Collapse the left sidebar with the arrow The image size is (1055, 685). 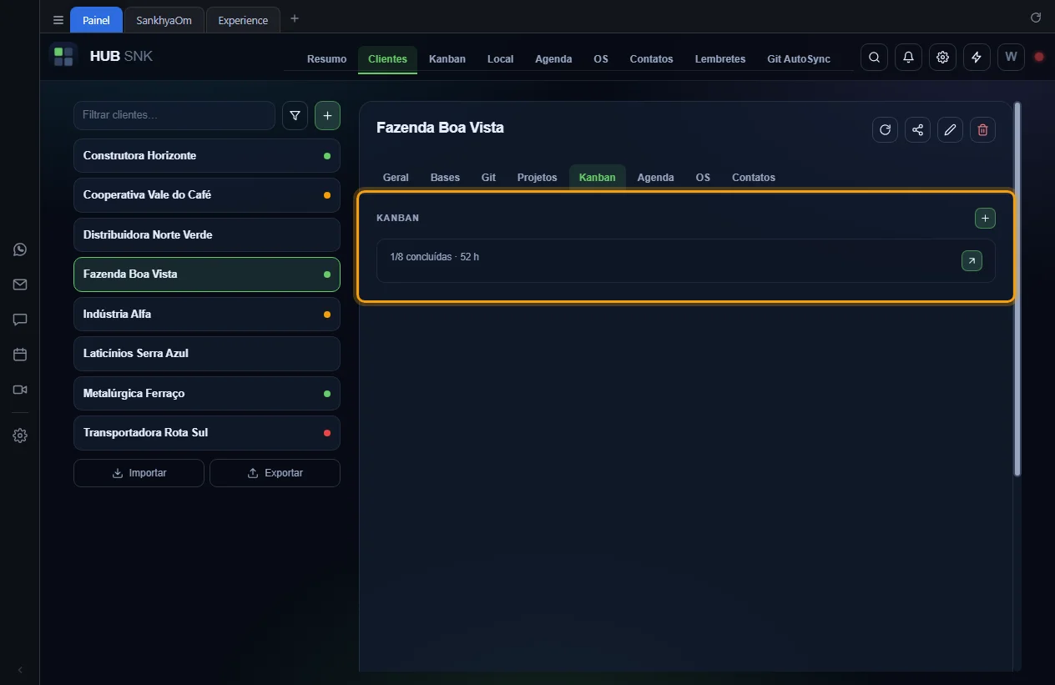[20, 670]
